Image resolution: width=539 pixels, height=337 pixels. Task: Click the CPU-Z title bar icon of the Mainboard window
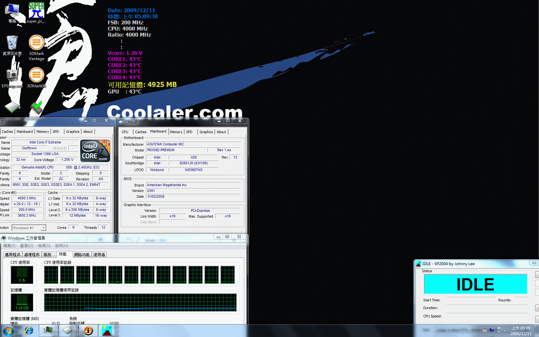[x=121, y=122]
